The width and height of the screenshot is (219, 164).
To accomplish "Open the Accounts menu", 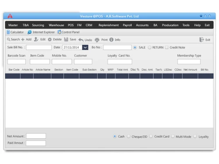I will pos(142,25).
